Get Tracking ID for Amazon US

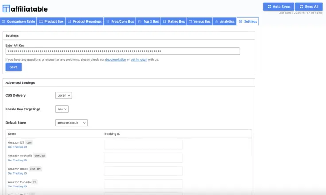point(17,147)
